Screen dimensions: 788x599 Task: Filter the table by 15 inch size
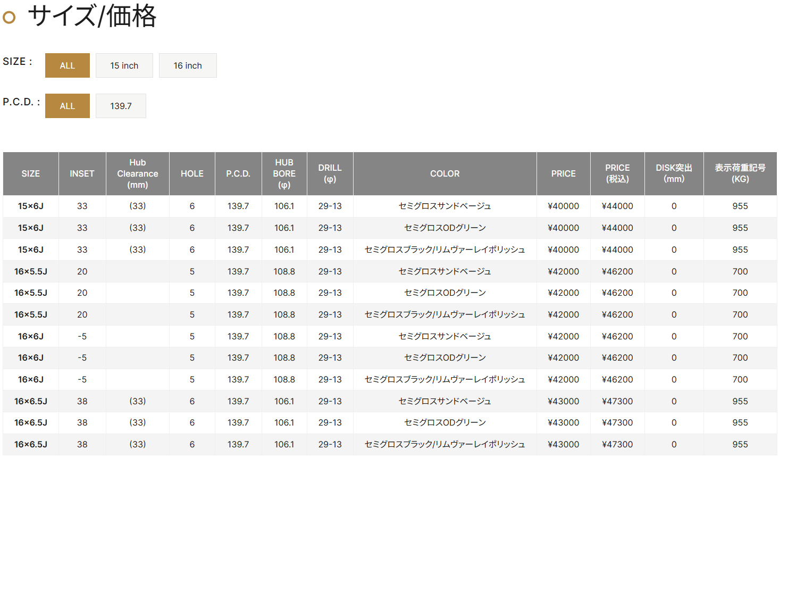click(x=124, y=65)
